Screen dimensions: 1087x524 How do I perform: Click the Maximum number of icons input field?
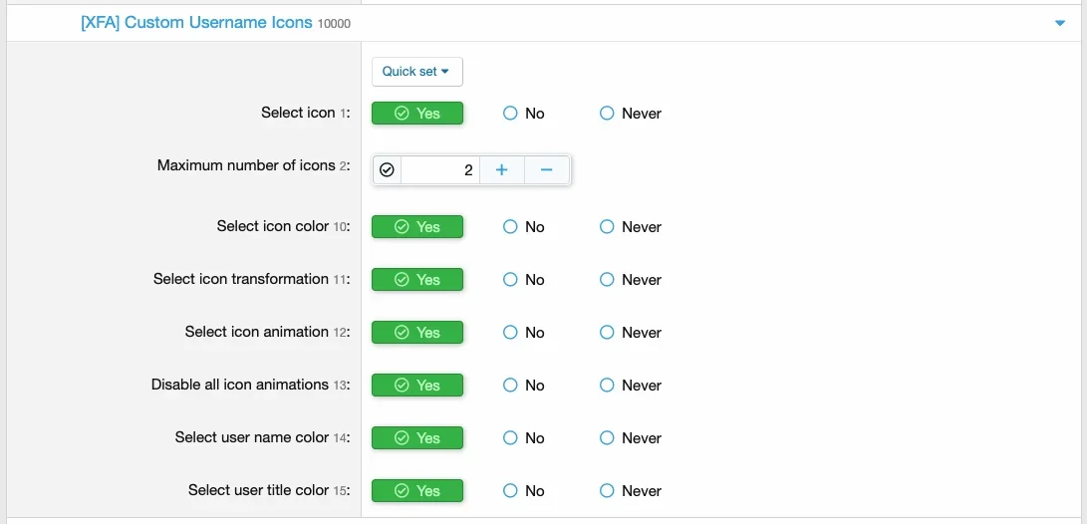point(440,170)
